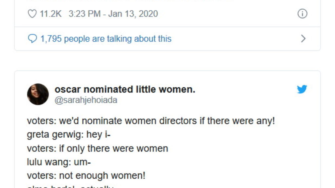The width and height of the screenshot is (335, 188).
Task: Click the line "voters: if only there were women"
Action: tap(97, 148)
